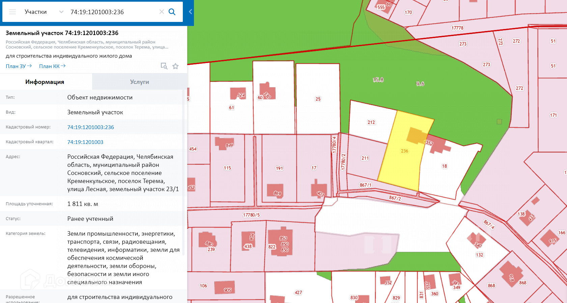Click the area value 1 811 кв. м
The width and height of the screenshot is (567, 303).
coord(83,204)
